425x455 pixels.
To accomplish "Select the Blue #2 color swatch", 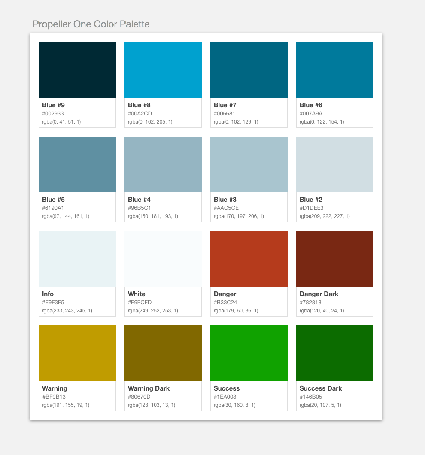I will [335, 164].
